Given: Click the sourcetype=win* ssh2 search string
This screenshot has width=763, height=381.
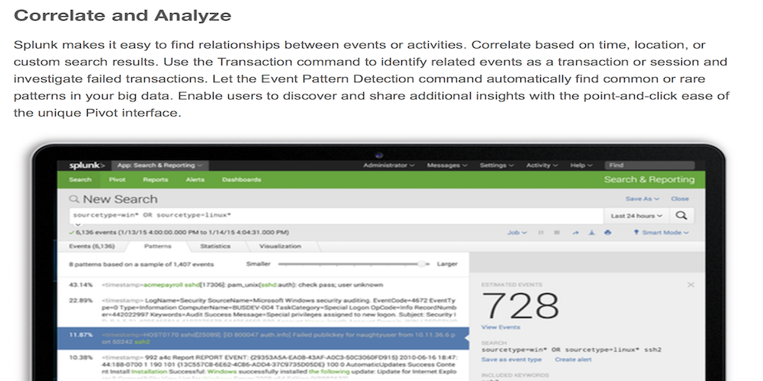Looking at the screenshot, I should (571, 350).
